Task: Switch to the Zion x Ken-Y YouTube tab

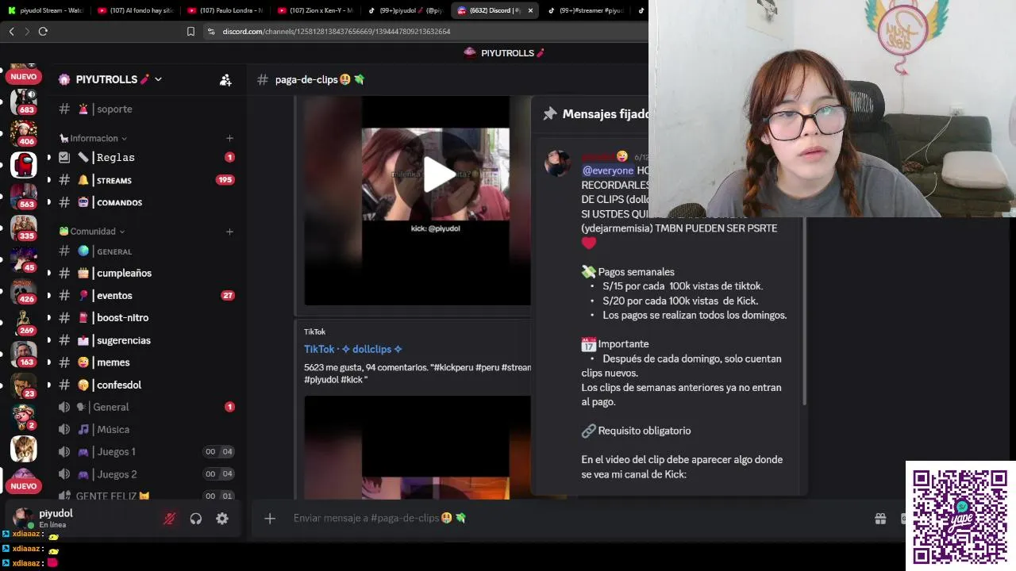Action: point(315,10)
